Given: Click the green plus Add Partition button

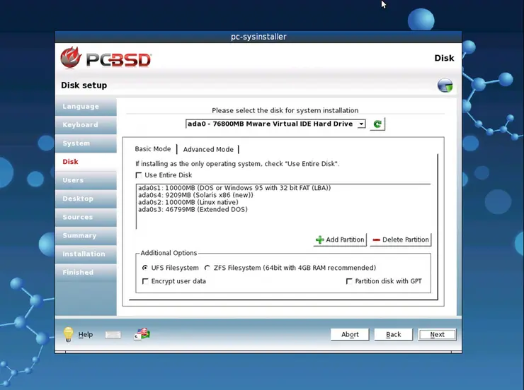Looking at the screenshot, I should (x=340, y=240).
